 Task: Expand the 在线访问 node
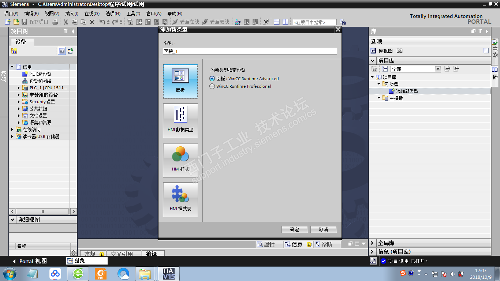coord(12,130)
